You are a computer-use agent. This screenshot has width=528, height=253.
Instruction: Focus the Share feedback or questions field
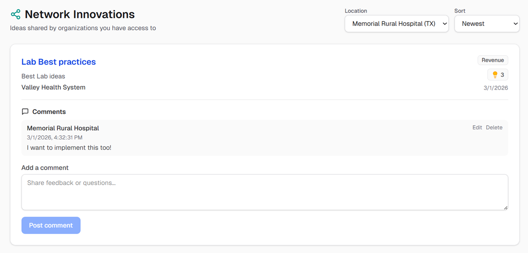coord(264,192)
